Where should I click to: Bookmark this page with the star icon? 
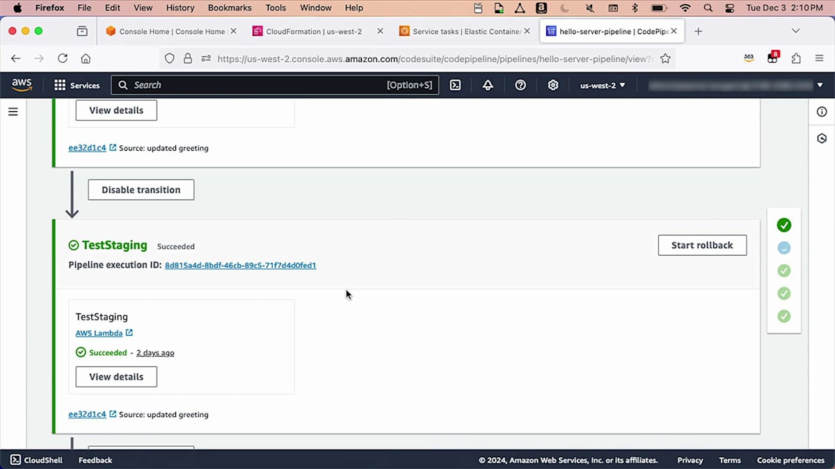point(665,59)
